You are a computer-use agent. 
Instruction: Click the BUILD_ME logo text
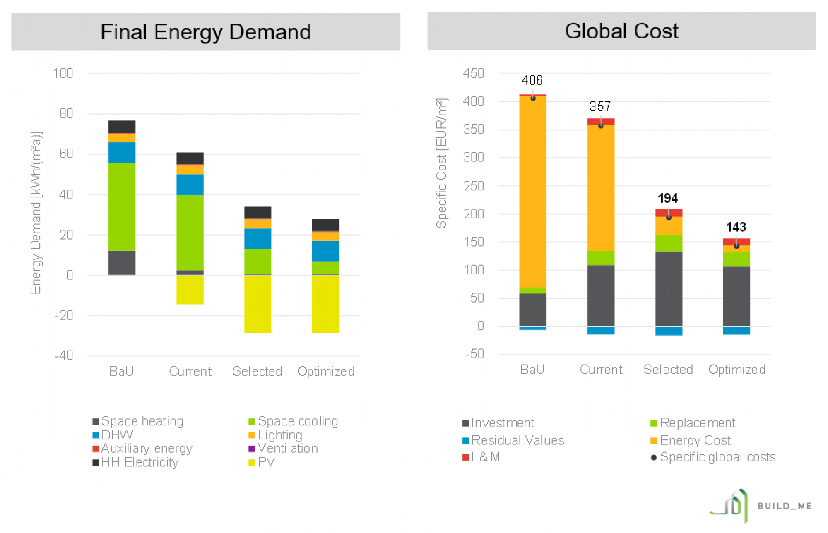coord(785,506)
